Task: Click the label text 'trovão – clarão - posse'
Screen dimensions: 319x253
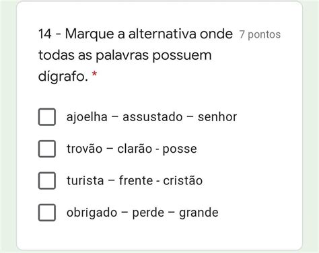Action: point(132,149)
